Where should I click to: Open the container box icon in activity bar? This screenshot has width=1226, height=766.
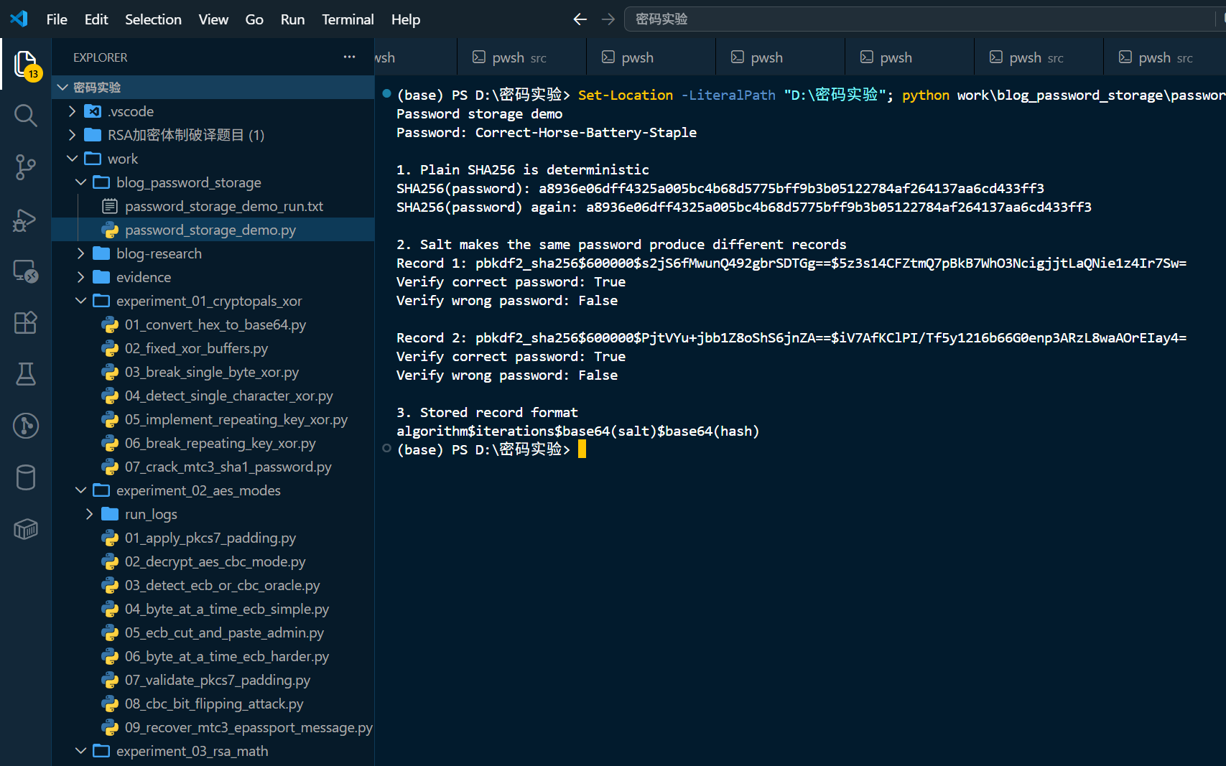click(x=26, y=529)
